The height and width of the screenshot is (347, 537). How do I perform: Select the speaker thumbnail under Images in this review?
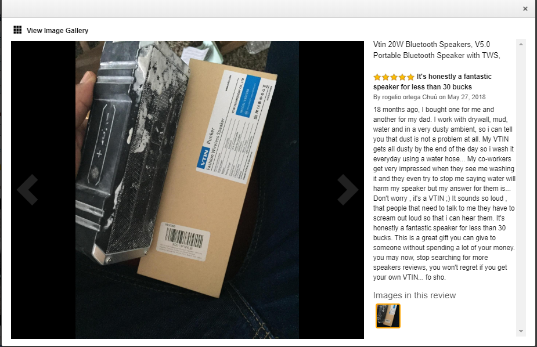point(388,316)
